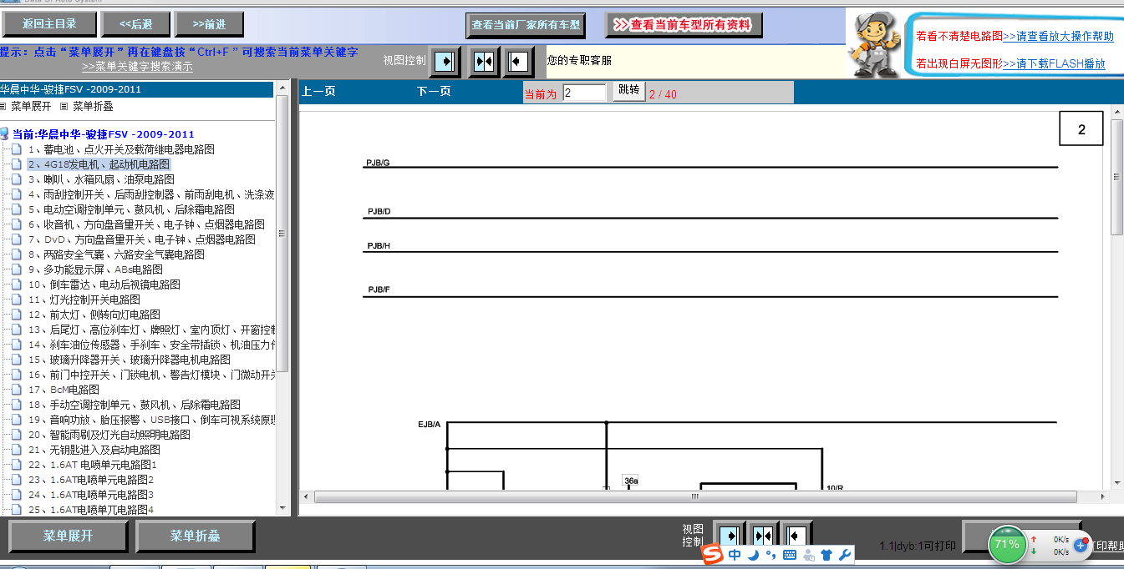Screen dimensions: 1124x569
Task: Click the diagram scrollbar up arrow
Action: click(1117, 111)
